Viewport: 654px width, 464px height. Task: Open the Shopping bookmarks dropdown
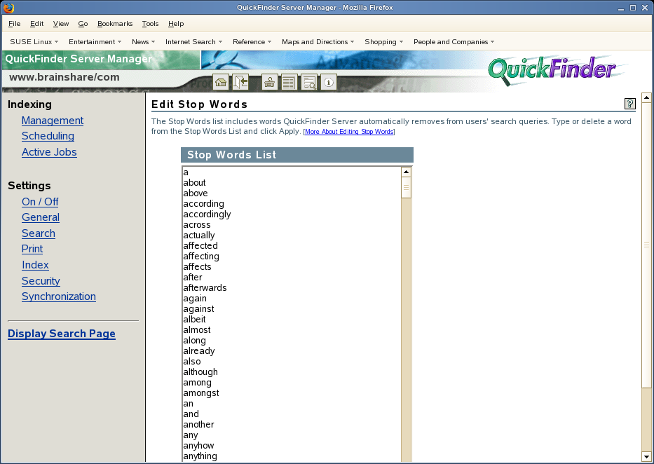click(x=384, y=41)
